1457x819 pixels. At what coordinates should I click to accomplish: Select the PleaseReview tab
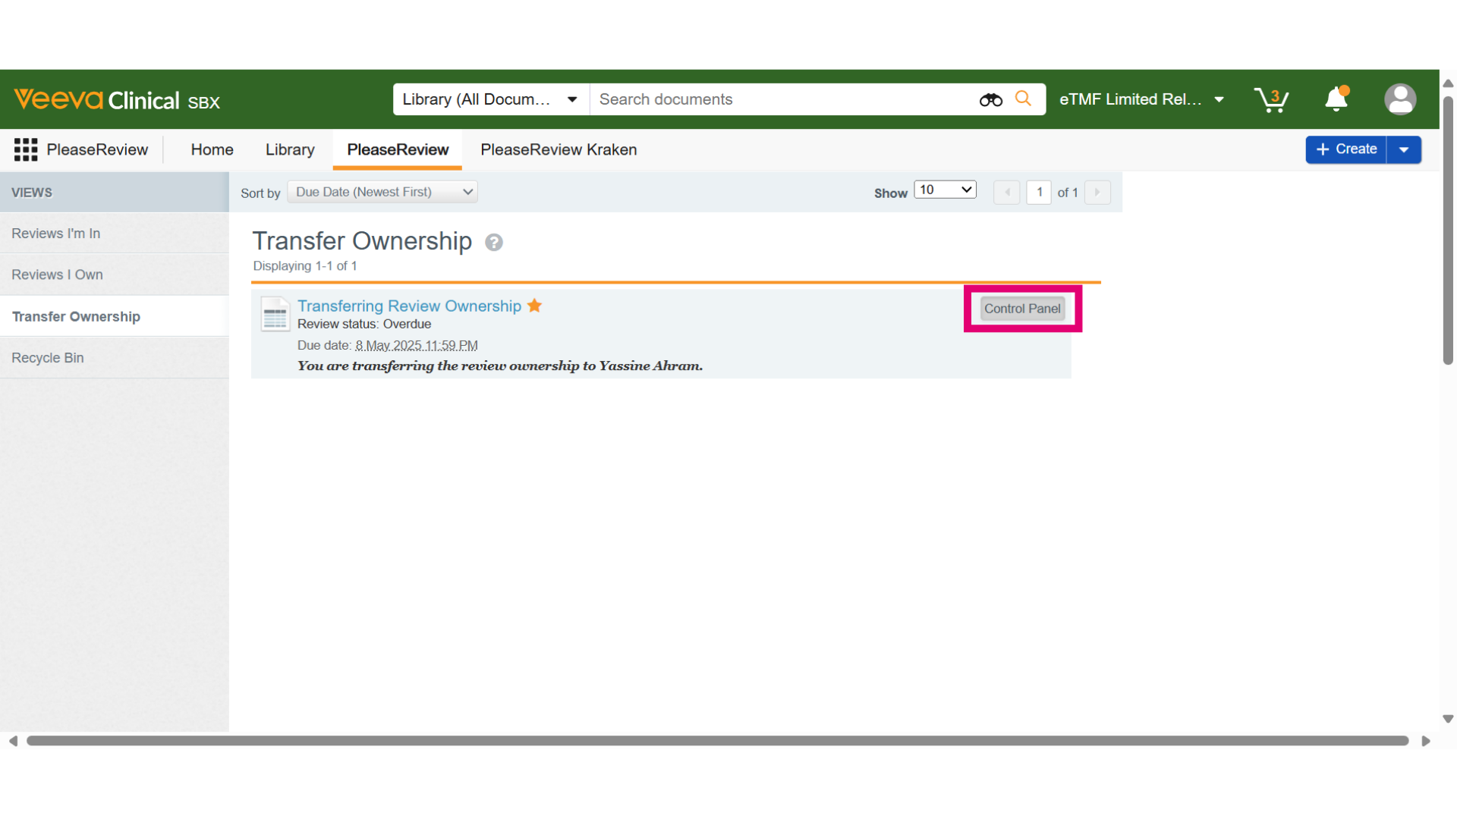398,149
